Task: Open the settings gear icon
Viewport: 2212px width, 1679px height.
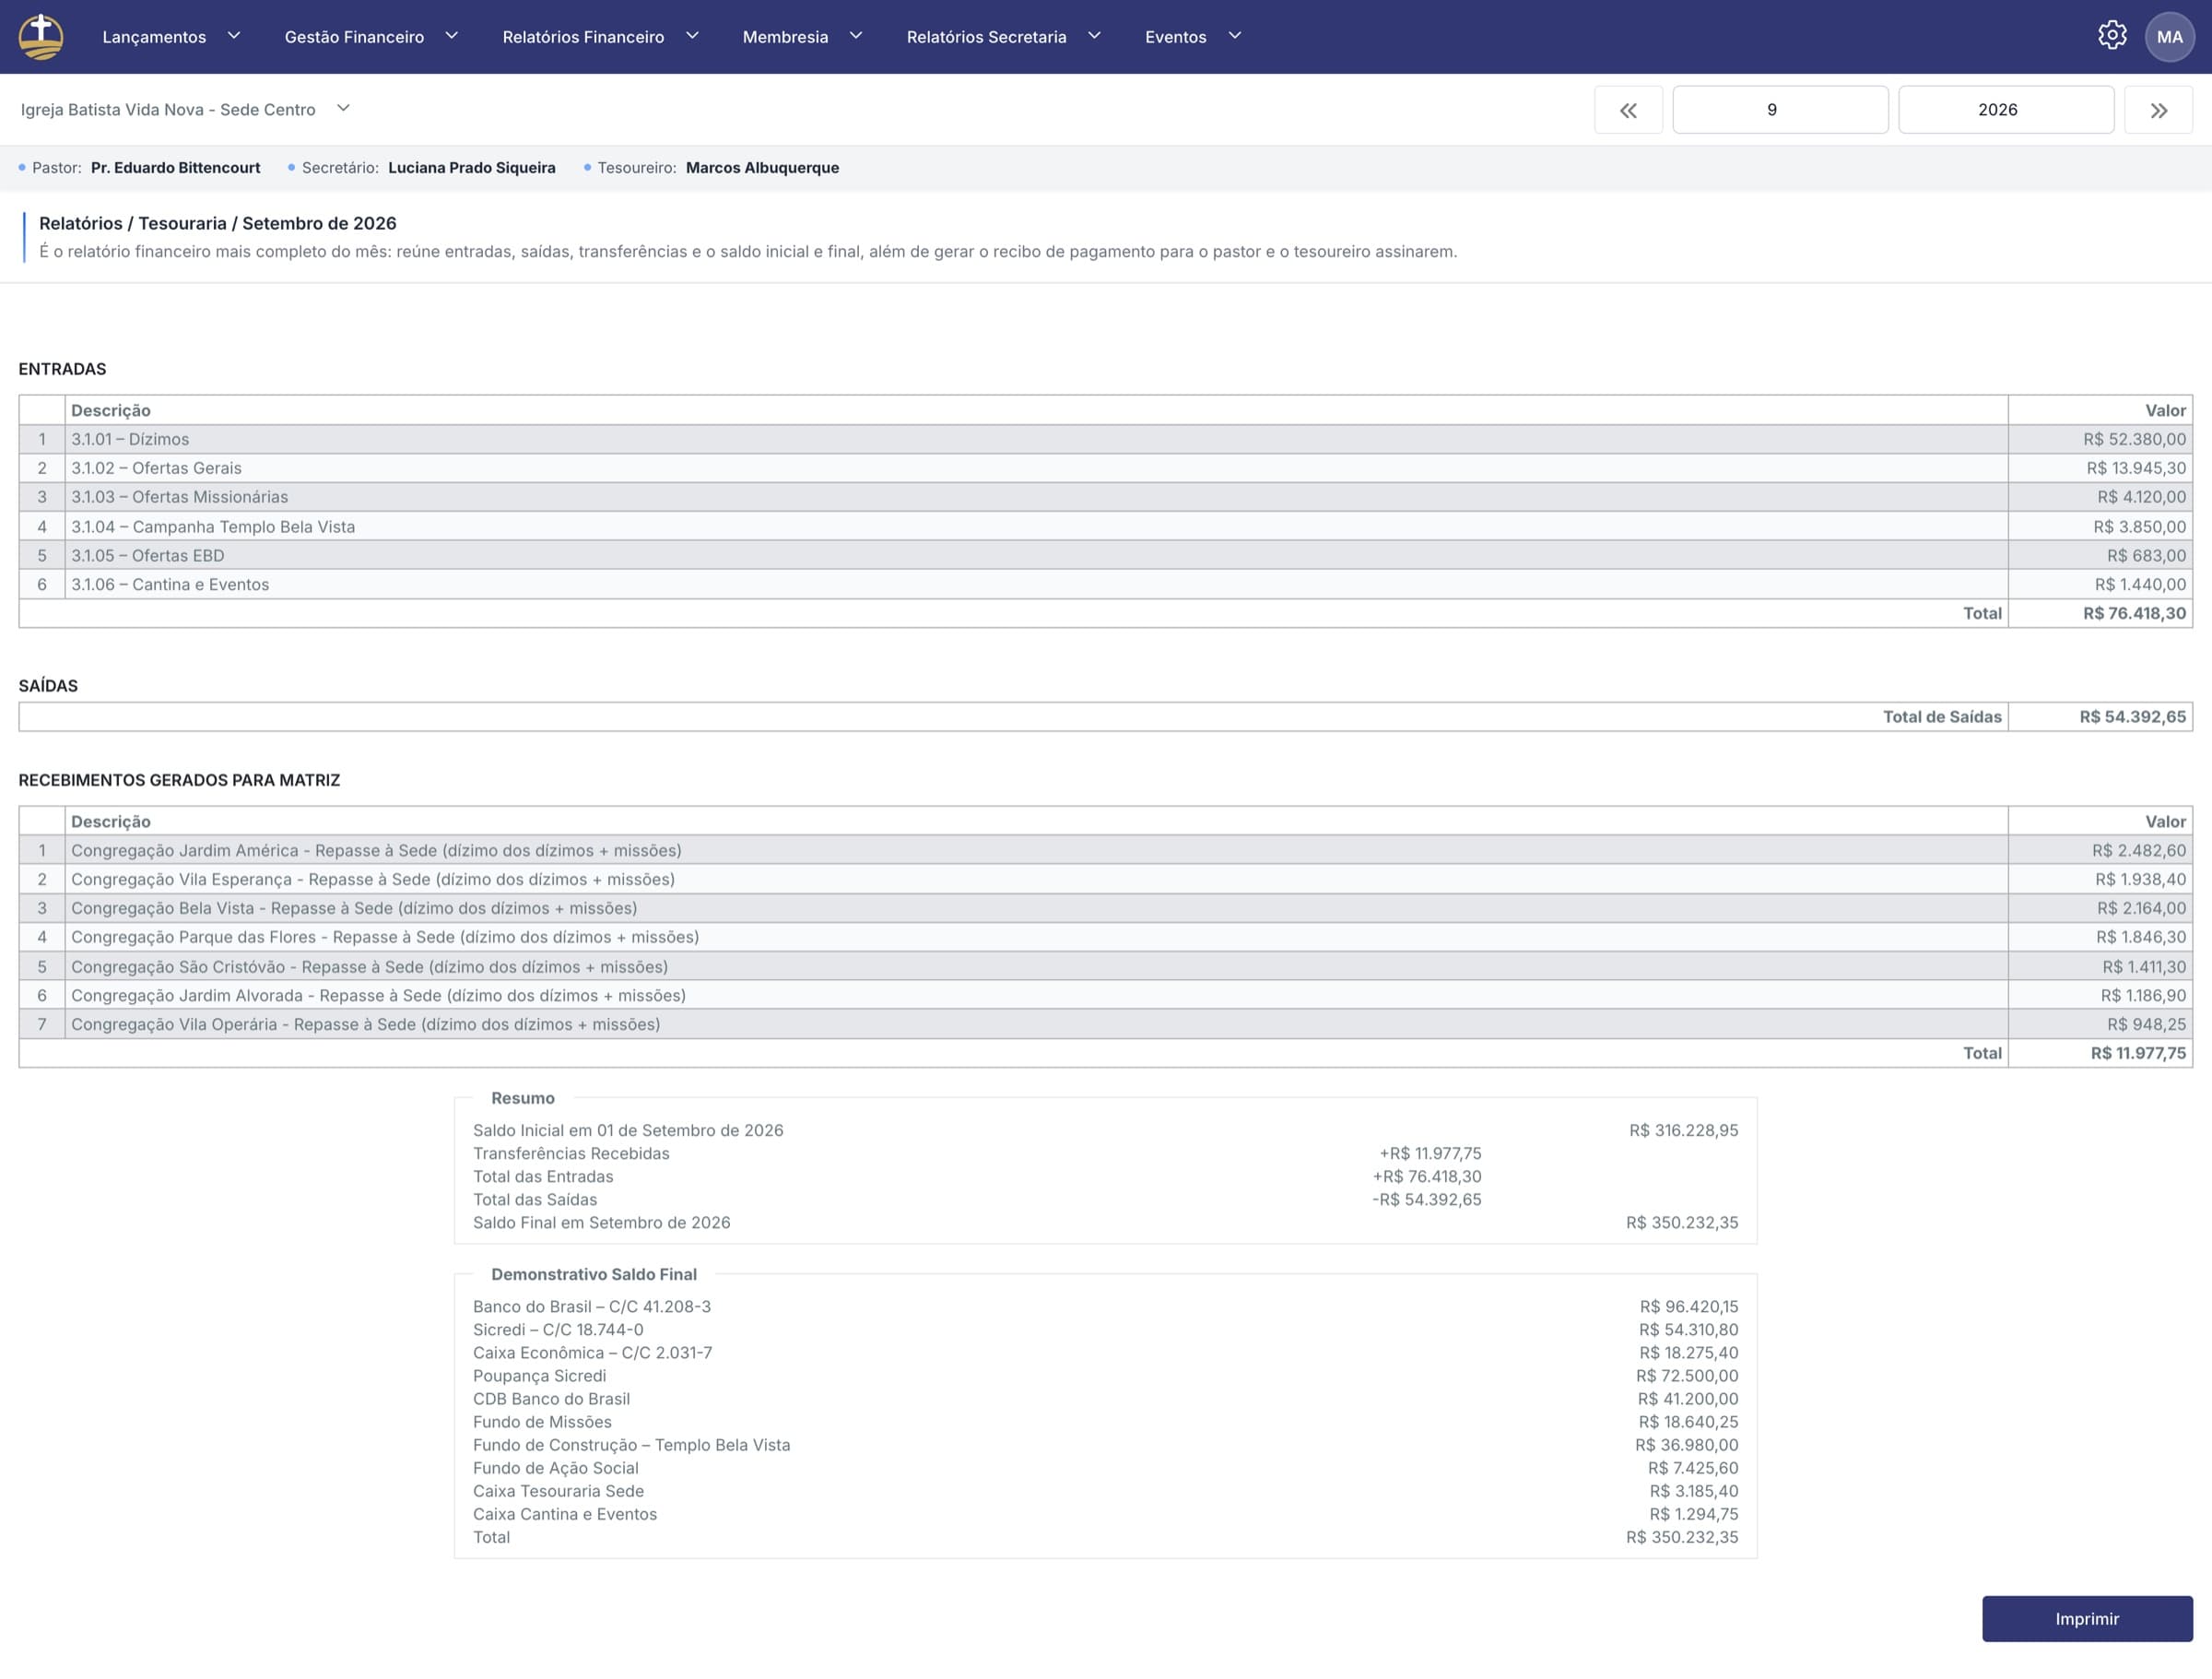Action: click(2111, 36)
